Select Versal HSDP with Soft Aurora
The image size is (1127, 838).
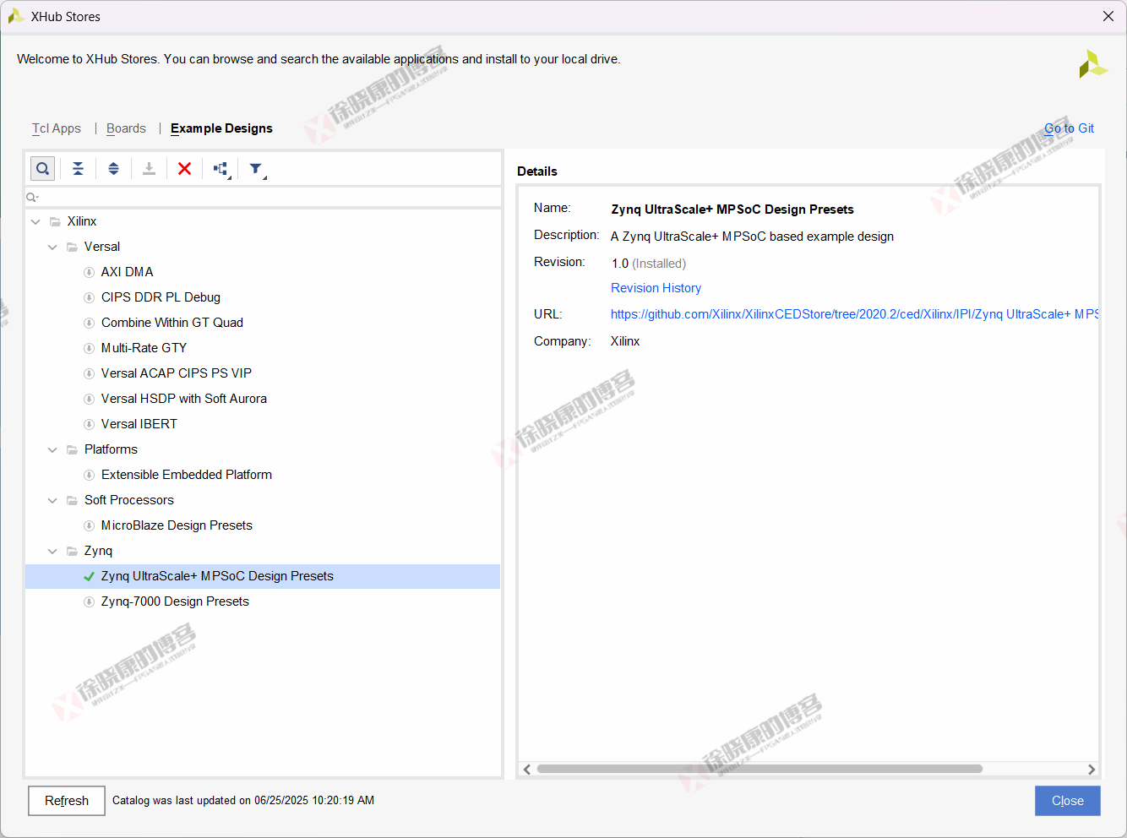(184, 399)
